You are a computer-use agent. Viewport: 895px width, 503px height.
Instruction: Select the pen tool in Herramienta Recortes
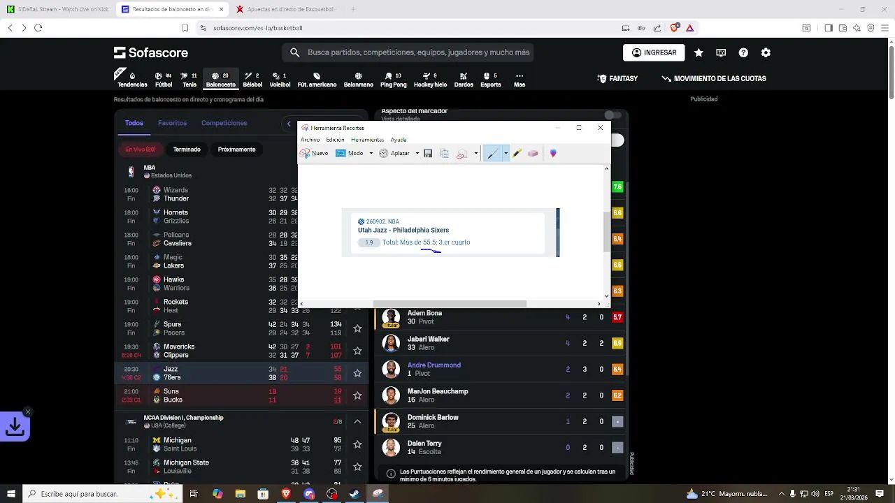(492, 153)
